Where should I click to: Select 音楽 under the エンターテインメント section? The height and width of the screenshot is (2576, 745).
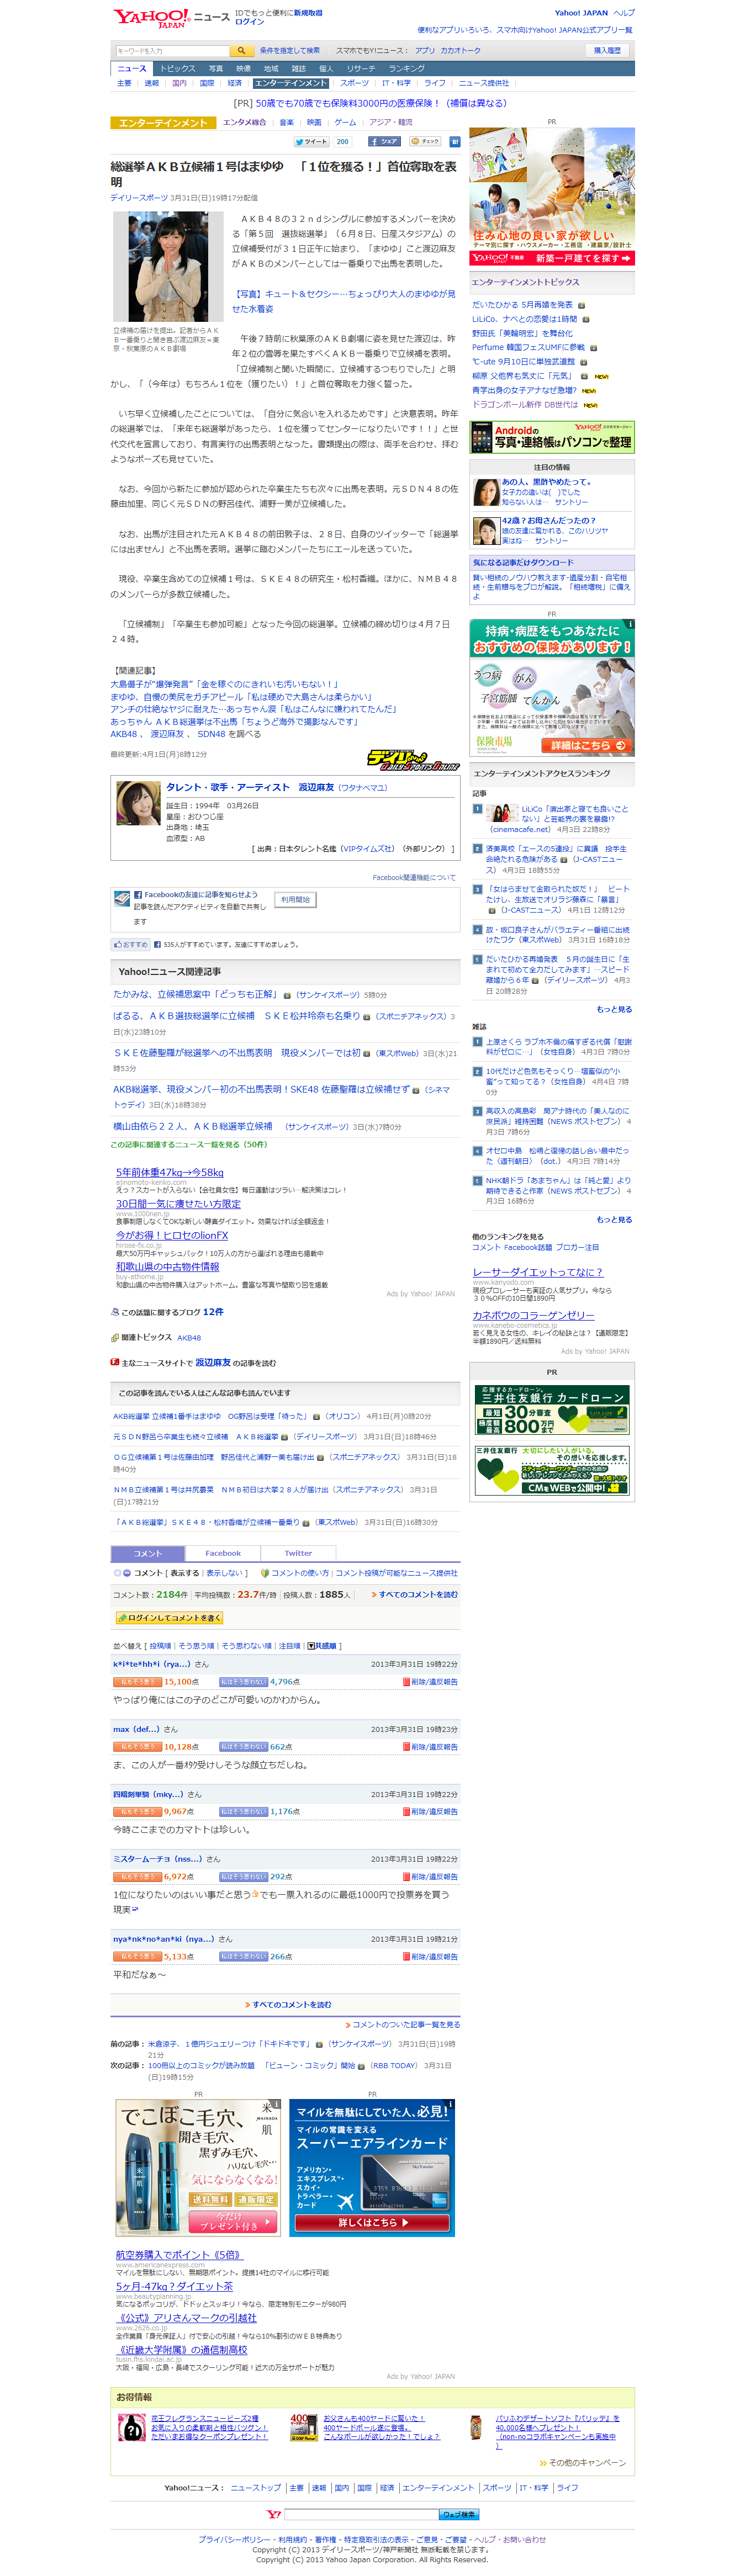tap(287, 122)
